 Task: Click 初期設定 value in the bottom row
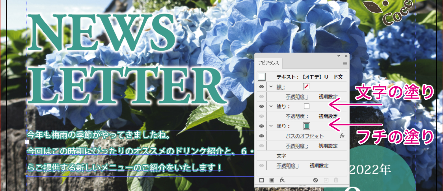[319, 166]
